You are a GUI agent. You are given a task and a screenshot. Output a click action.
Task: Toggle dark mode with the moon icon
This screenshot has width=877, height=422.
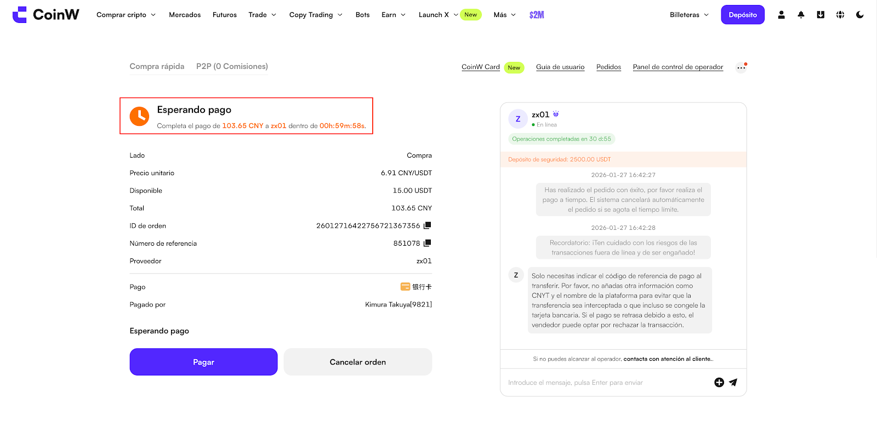click(860, 15)
